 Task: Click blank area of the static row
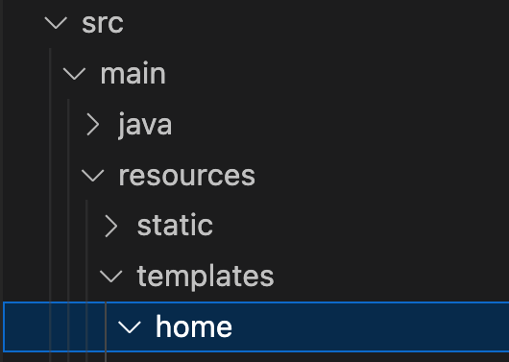[360, 226]
